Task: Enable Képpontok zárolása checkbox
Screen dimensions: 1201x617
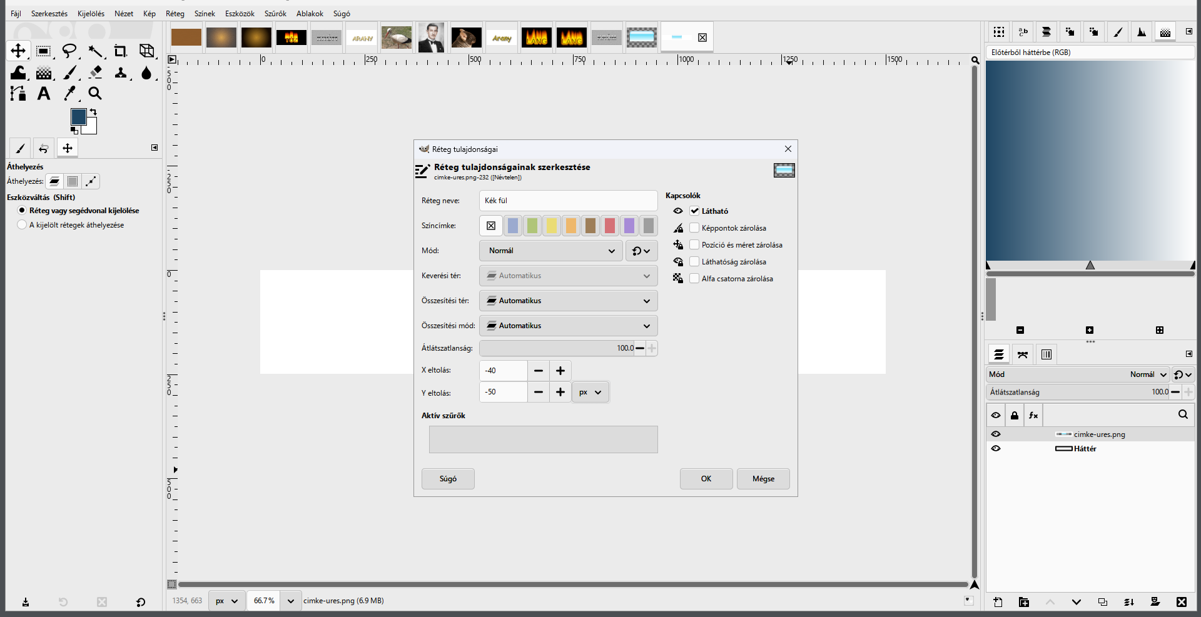Action: [x=694, y=228]
